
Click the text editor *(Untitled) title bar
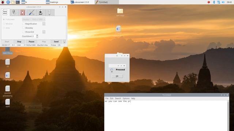point(167,95)
